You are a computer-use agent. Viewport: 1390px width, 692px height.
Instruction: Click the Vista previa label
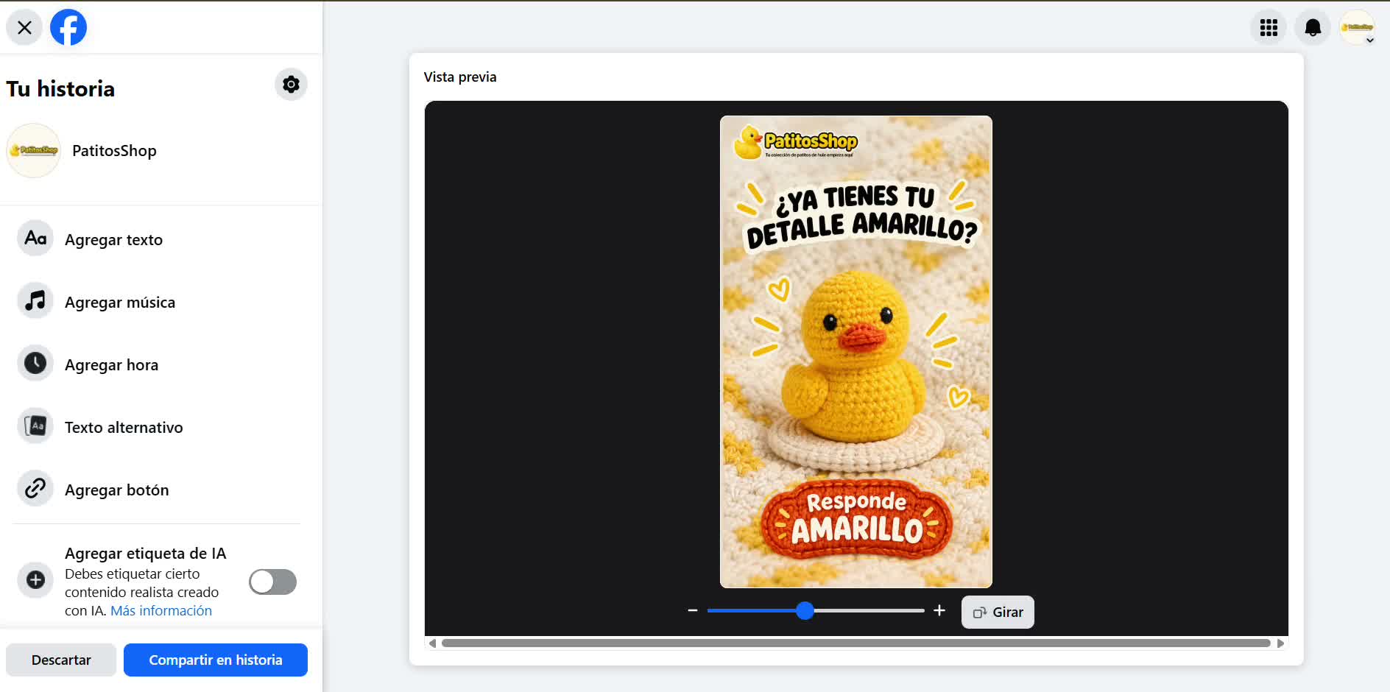coord(460,77)
